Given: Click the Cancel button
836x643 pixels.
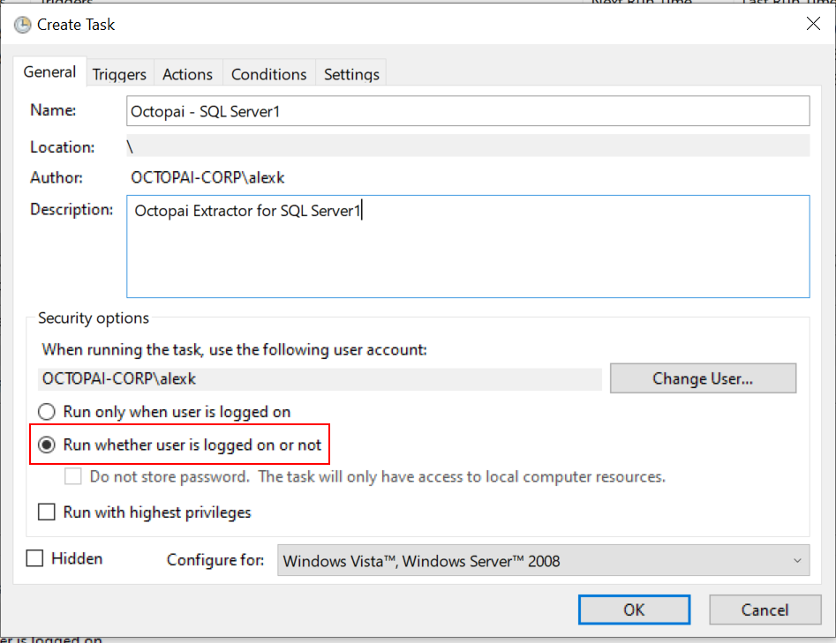Looking at the screenshot, I should coord(764,609).
